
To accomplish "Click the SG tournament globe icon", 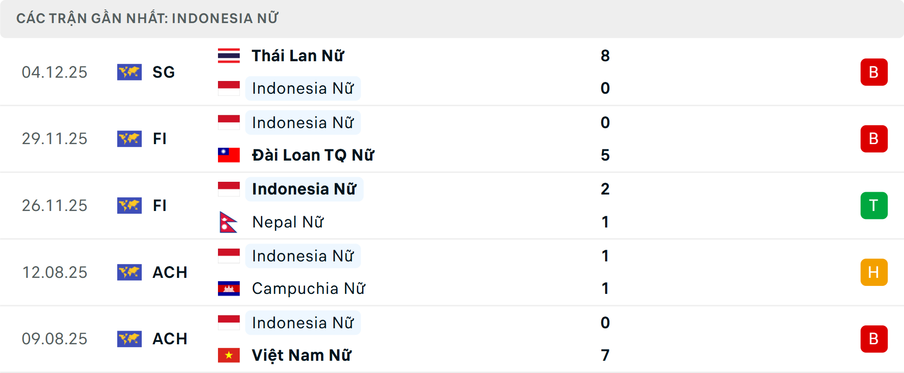I will [x=129, y=72].
